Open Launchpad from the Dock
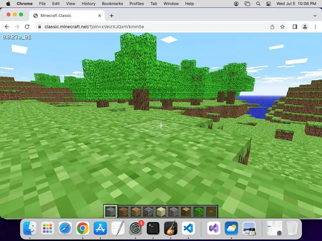Screen dimensions: 322x241 [47, 228]
